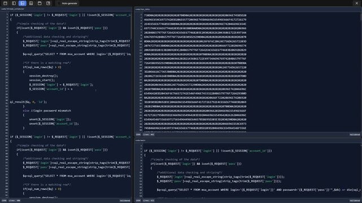
Task: Select the code/main pane title
Action: point(141,140)
